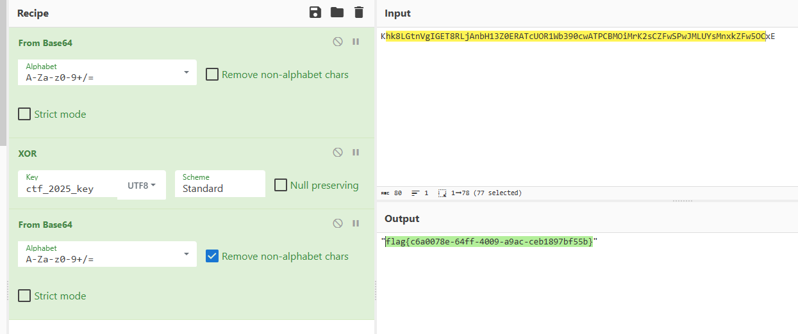798x334 pixels.
Task: Toggle the Null preserving checkbox
Action: tap(281, 185)
